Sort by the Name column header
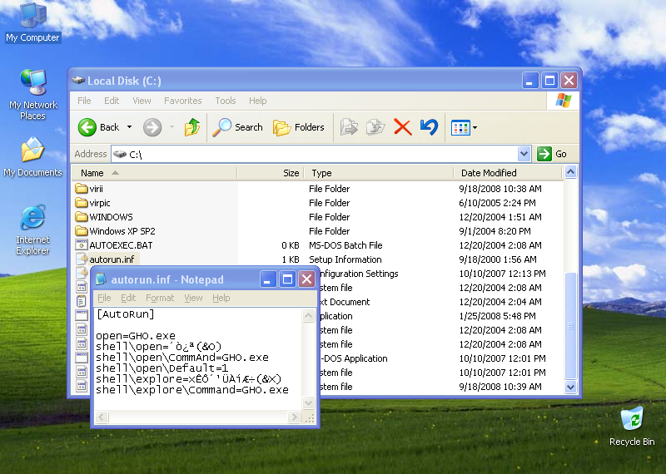Screen dimensions: 666x474 coord(154,173)
